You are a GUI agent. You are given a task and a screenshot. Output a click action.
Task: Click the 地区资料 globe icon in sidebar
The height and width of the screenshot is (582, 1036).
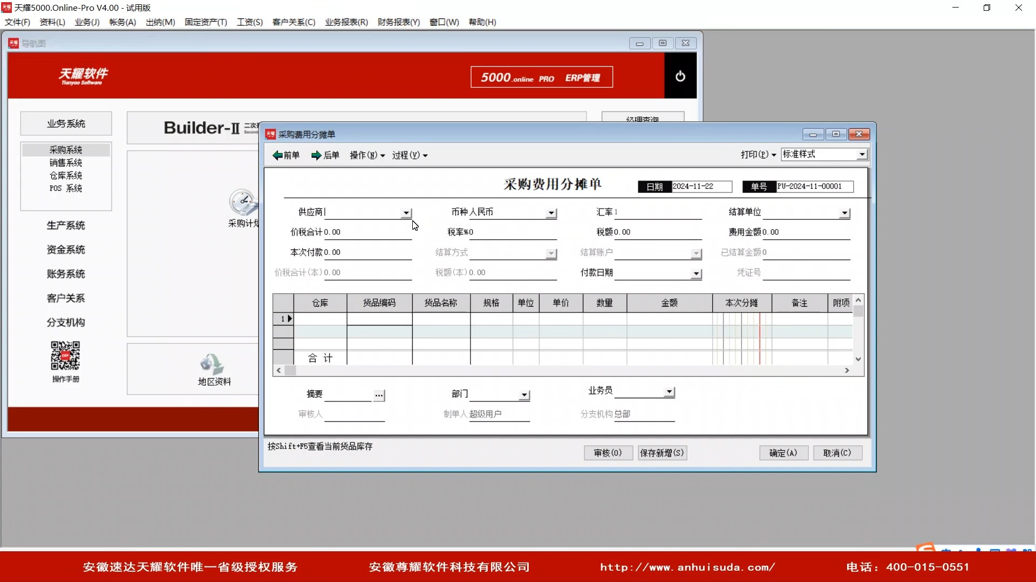212,365
